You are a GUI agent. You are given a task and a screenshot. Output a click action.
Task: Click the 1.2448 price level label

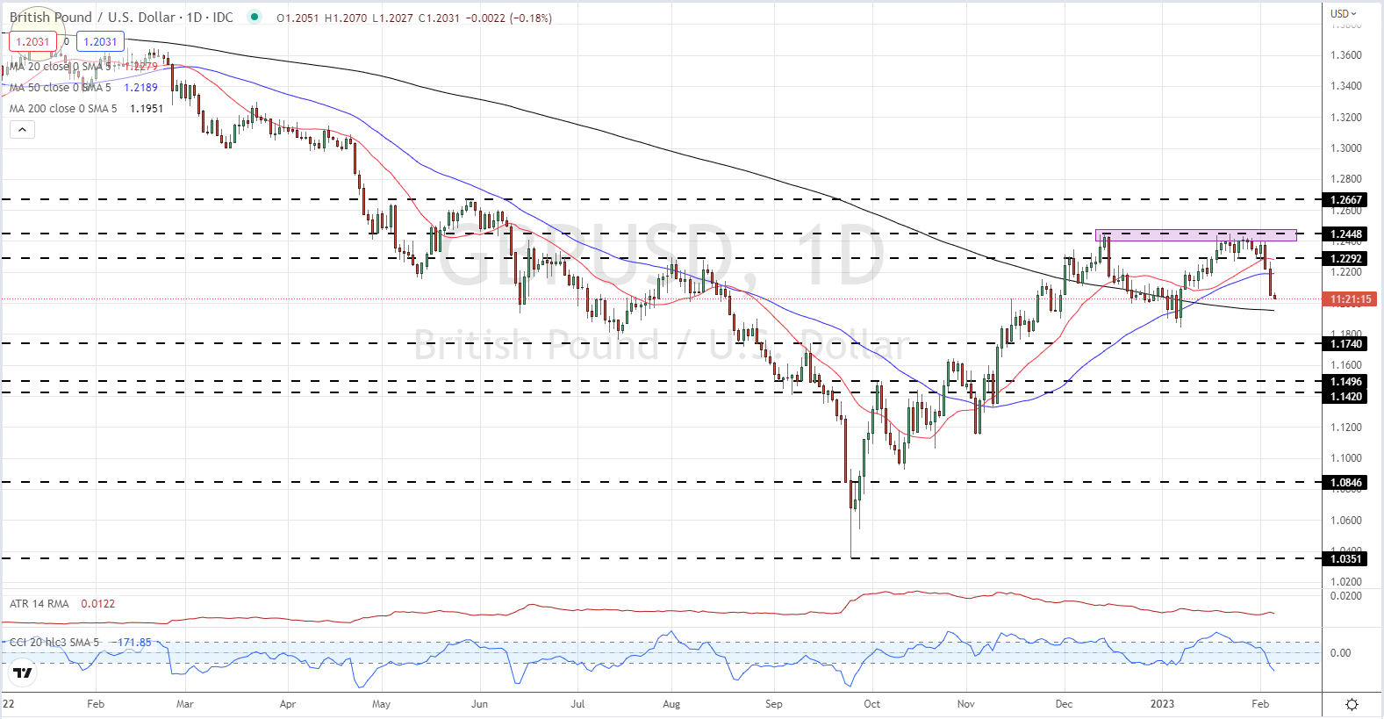pyautogui.click(x=1346, y=234)
